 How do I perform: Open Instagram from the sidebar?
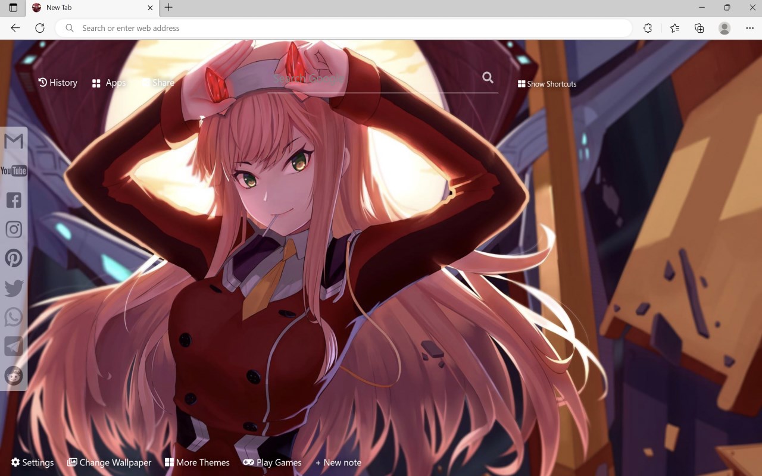click(14, 229)
